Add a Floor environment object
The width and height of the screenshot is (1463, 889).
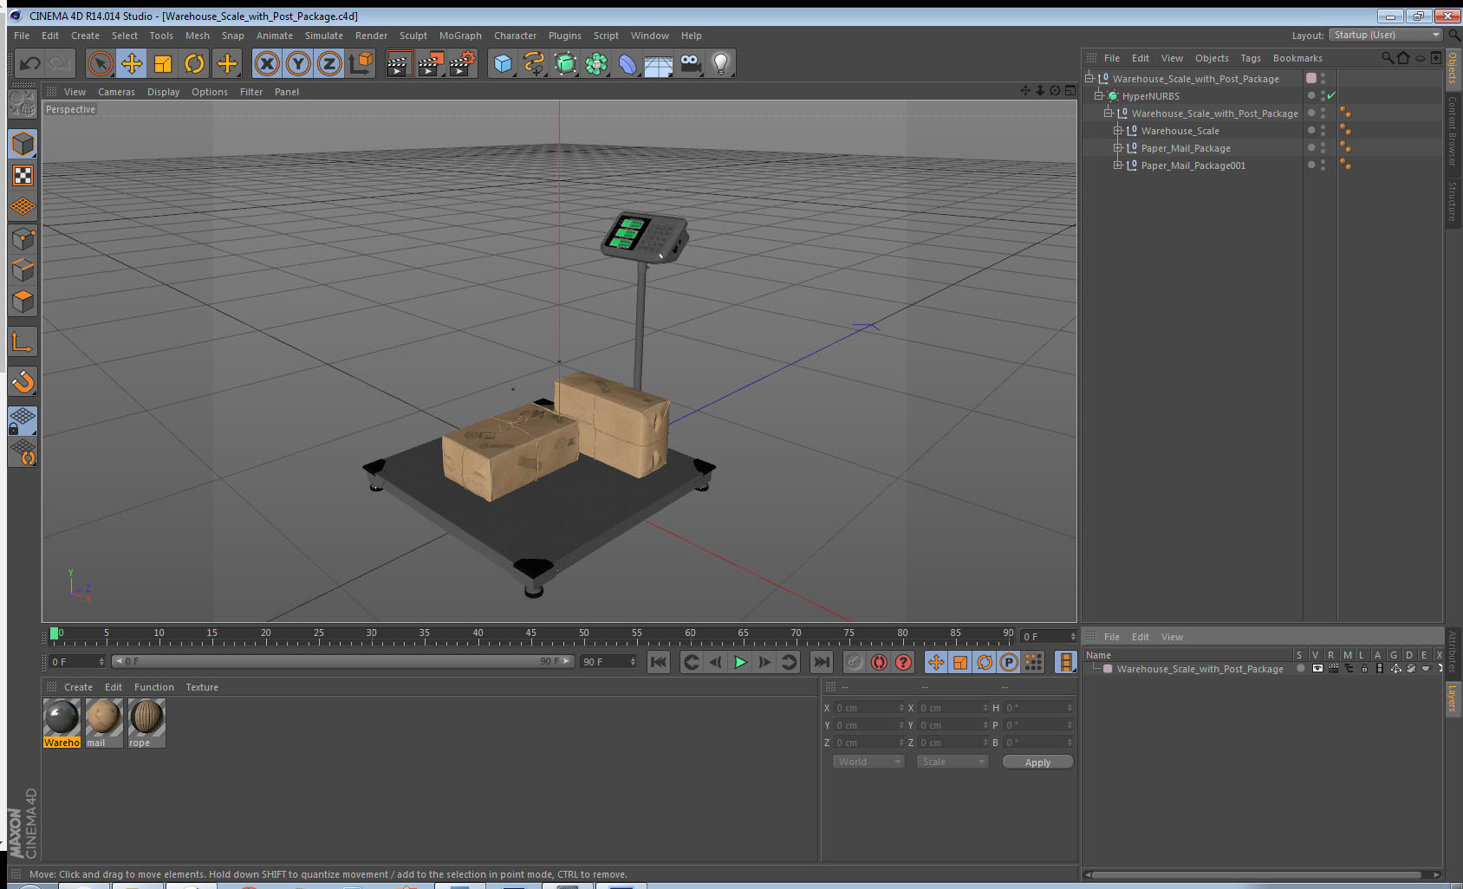[x=660, y=63]
